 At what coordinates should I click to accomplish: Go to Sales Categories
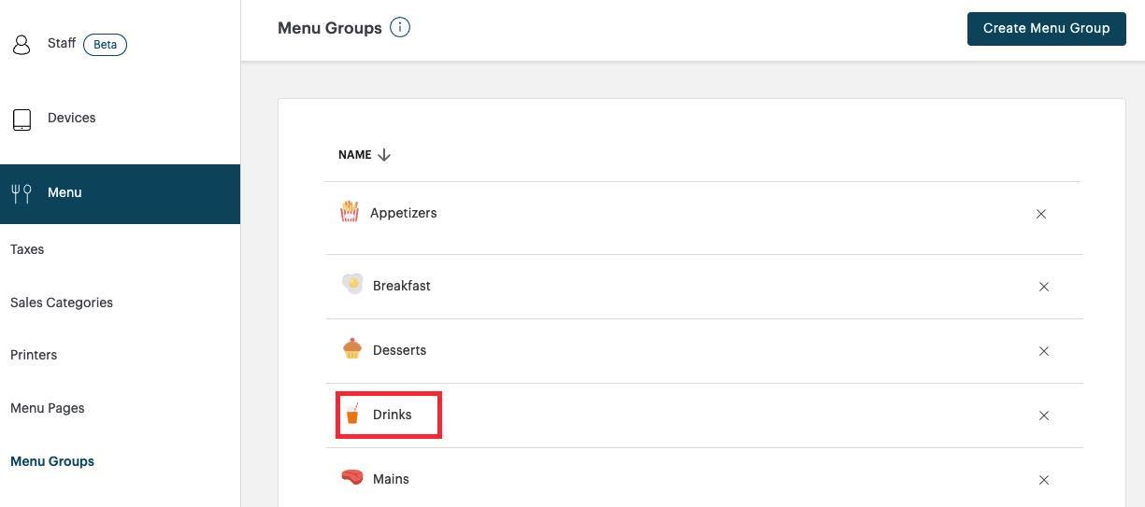tap(62, 303)
